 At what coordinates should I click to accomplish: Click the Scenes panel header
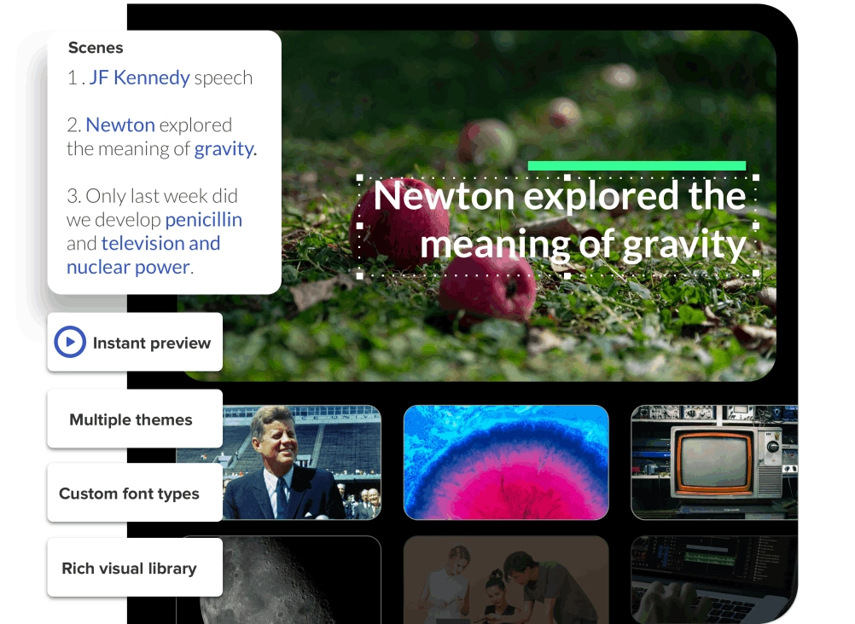click(x=96, y=48)
